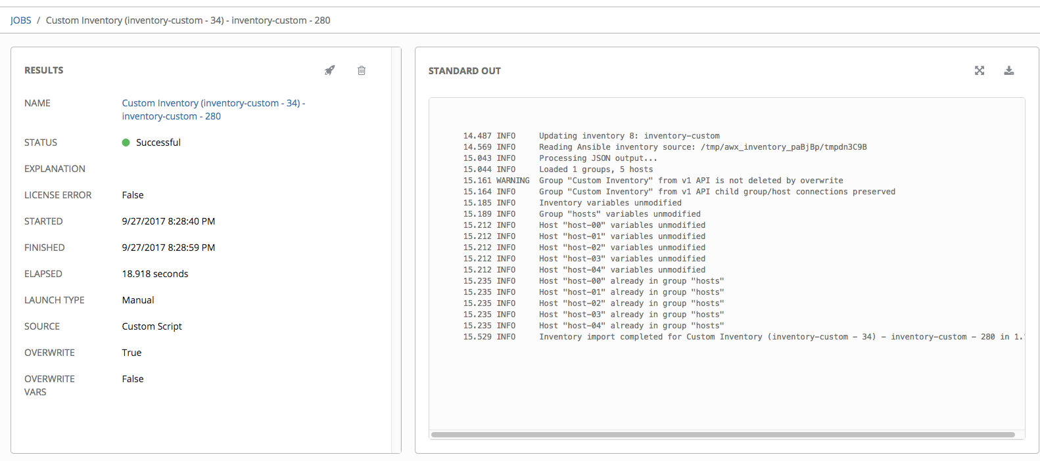Download the standard output log

[x=1009, y=71]
